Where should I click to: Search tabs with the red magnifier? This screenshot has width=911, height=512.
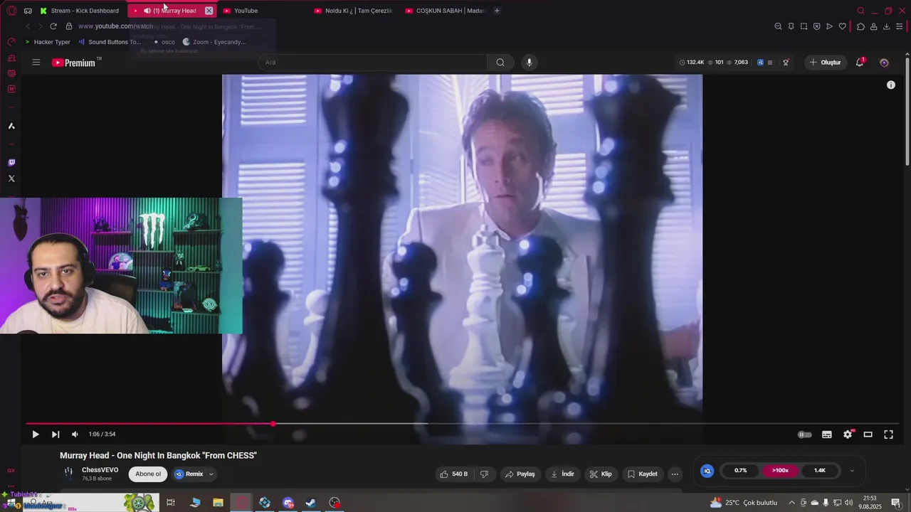pyautogui.click(x=860, y=11)
